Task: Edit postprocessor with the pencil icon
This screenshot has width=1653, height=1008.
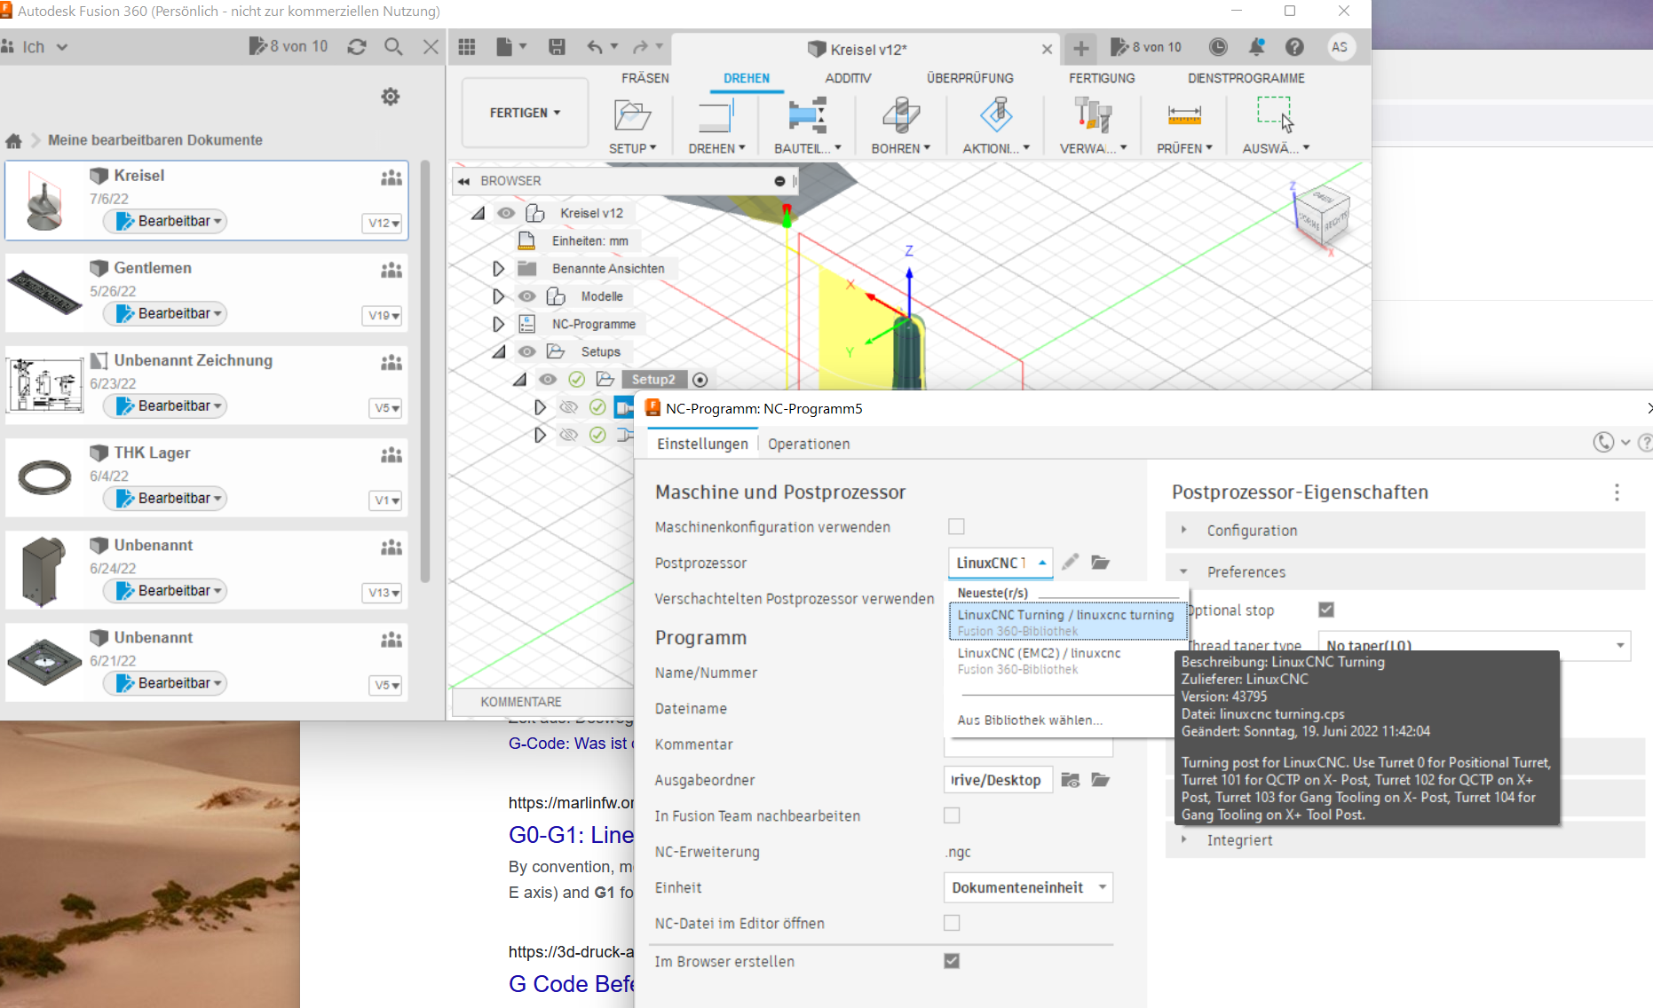Action: (1071, 562)
